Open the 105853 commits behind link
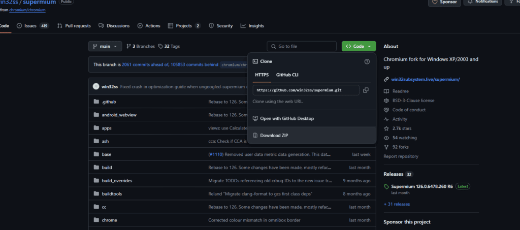Image resolution: width=520 pixels, height=230 pixels. tap(194, 64)
